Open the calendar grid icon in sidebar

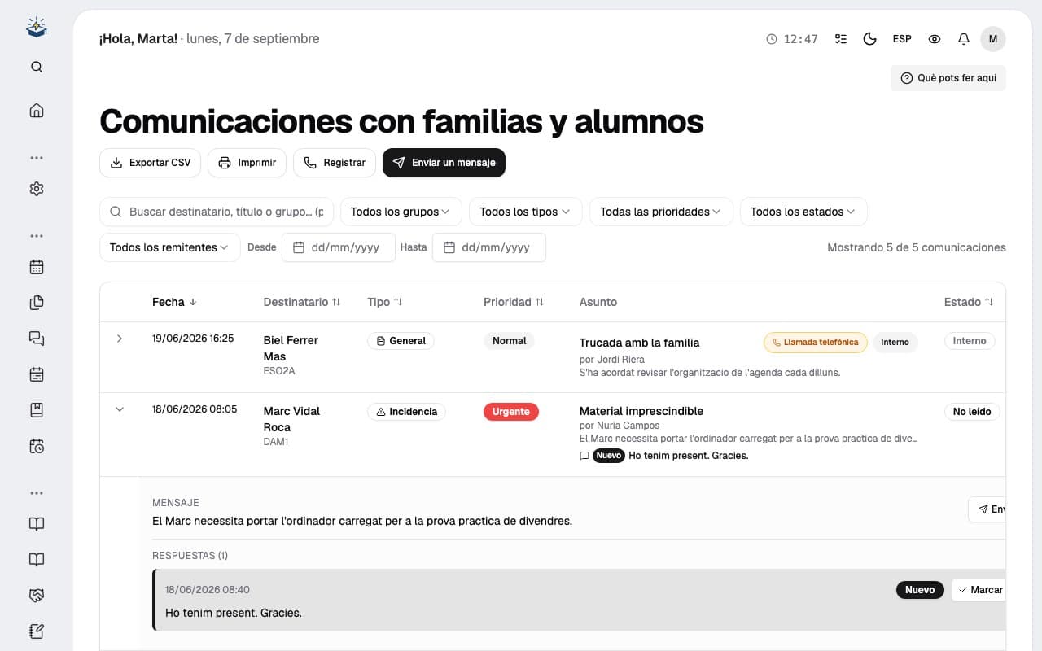(37, 267)
